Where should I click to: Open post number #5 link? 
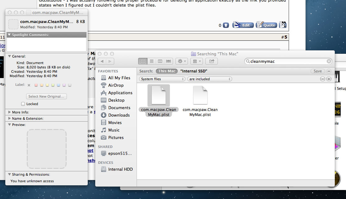point(284,37)
